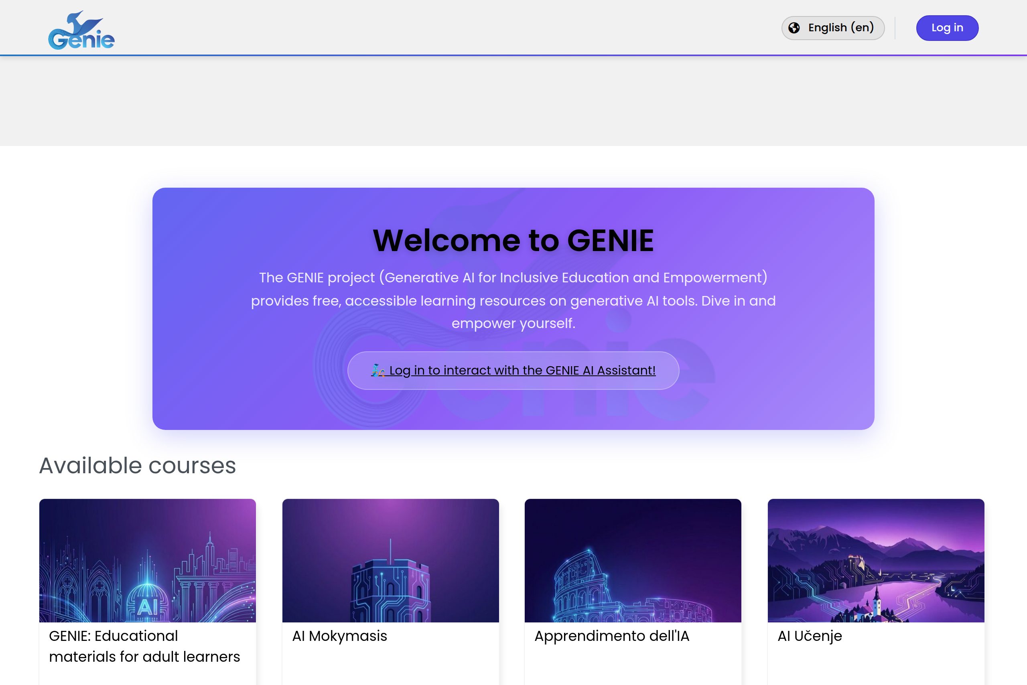Click the GENIE project description paragraph
This screenshot has height=685, width=1027.
[x=513, y=300]
